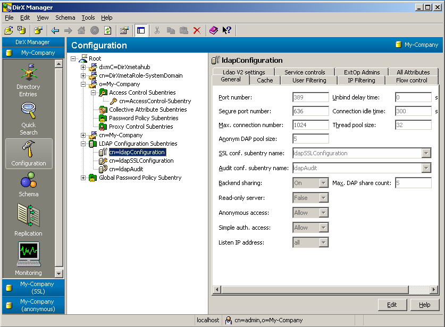Click the Refresh toolbar icon
445x327 pixels.
coord(108,30)
